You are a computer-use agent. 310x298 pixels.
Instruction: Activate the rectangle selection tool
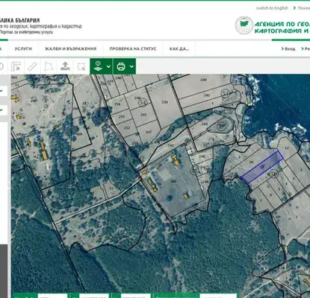[81, 66]
